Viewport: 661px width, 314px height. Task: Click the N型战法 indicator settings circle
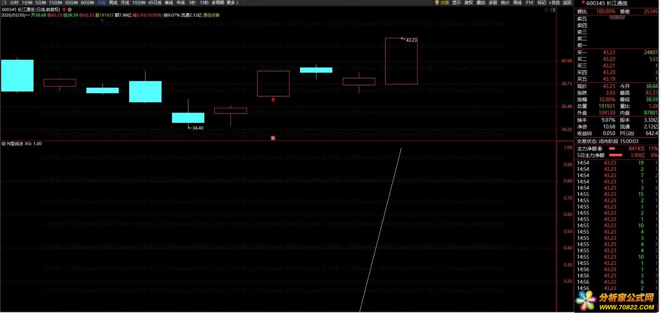click(4, 144)
